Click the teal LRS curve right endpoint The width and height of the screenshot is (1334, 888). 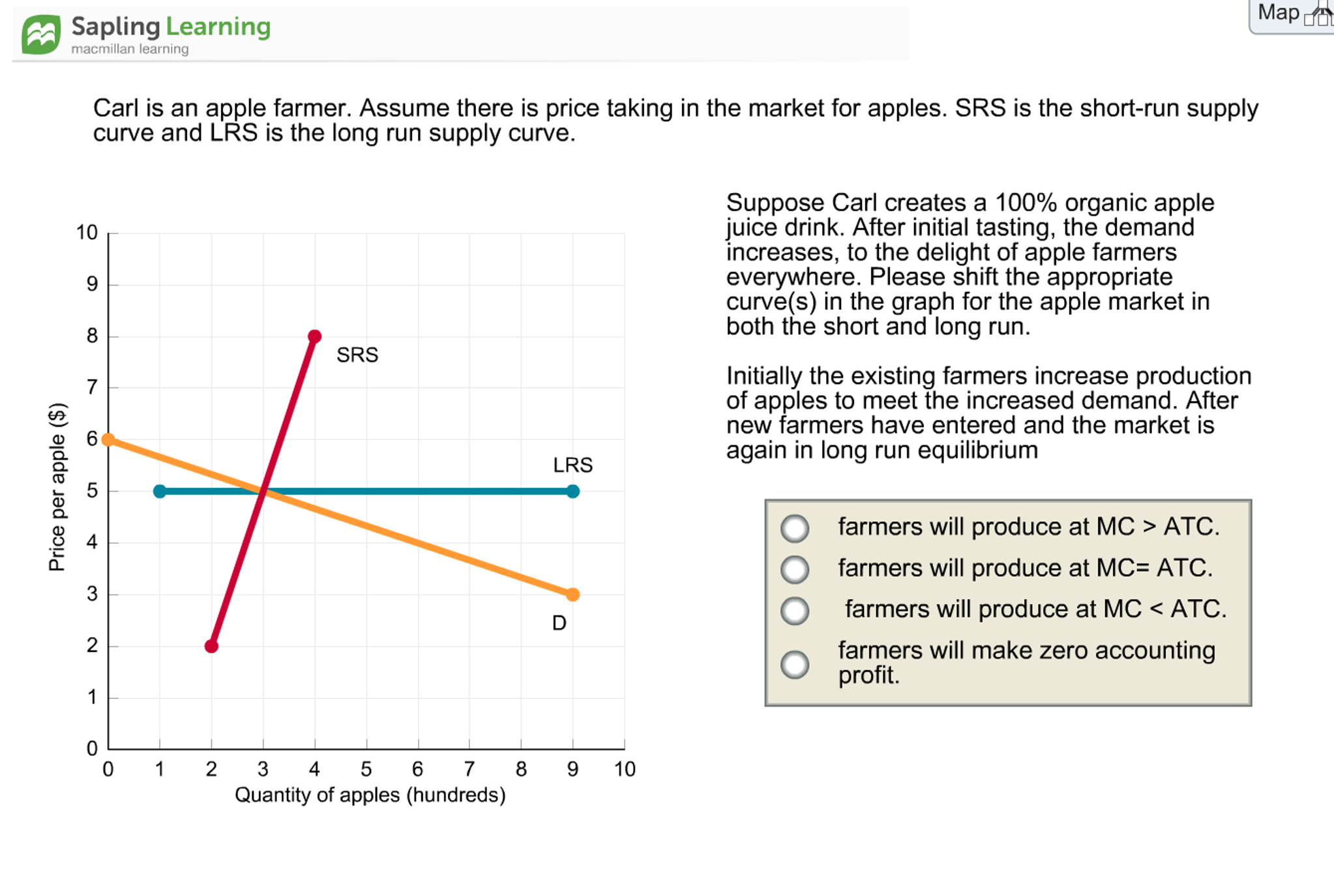click(x=572, y=491)
